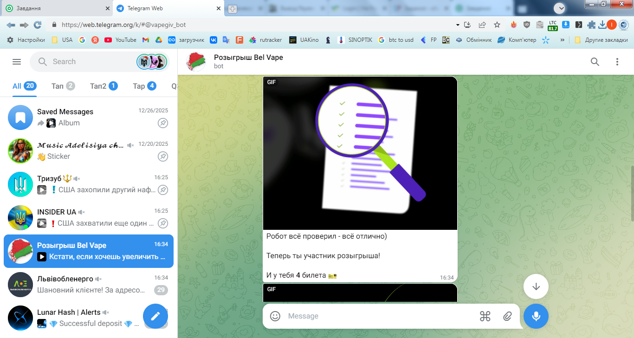
Task: Click the blue pencil new message button
Action: click(155, 316)
